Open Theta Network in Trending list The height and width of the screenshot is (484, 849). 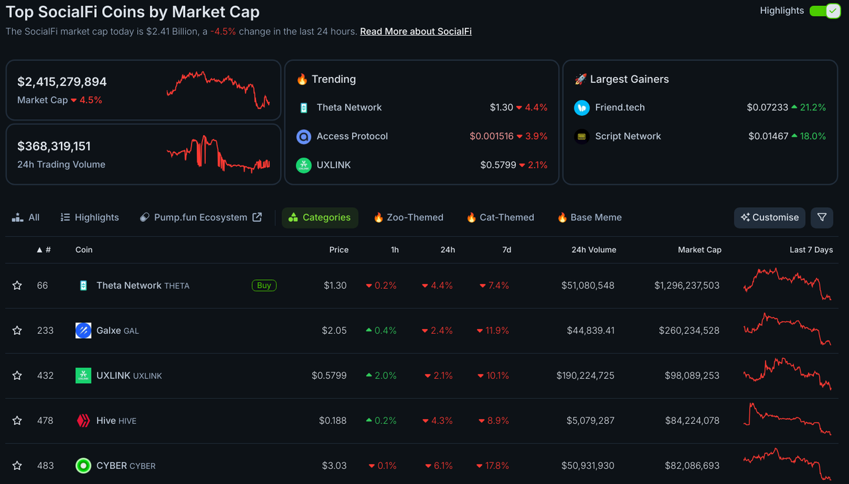pyautogui.click(x=350, y=107)
